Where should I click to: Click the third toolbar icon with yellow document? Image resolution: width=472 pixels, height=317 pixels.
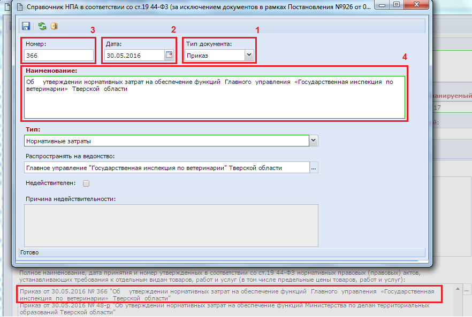54,26
